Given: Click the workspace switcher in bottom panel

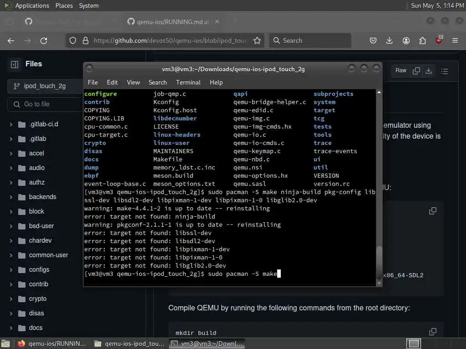Looking at the screenshot, I should point(414,344).
